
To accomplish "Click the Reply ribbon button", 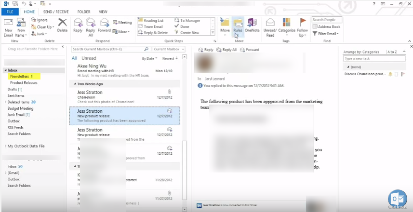I will pos(78,25).
